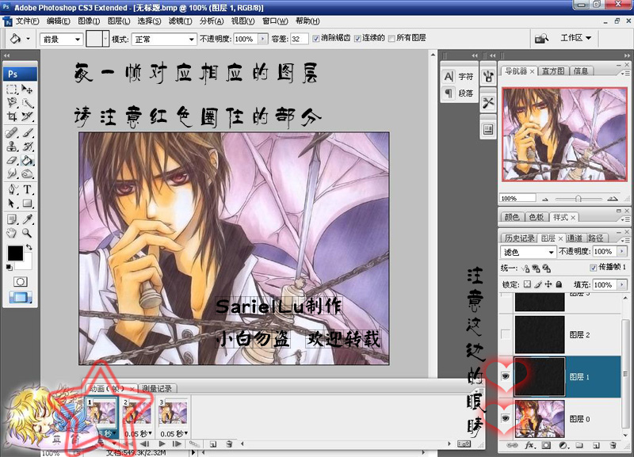634x457 pixels.
Task: Open frame 2 delay 0.05 秒 dropdown
Action: pyautogui.click(x=138, y=433)
